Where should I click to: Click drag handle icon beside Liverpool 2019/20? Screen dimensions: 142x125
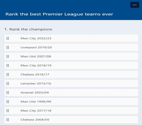pos(8,47)
